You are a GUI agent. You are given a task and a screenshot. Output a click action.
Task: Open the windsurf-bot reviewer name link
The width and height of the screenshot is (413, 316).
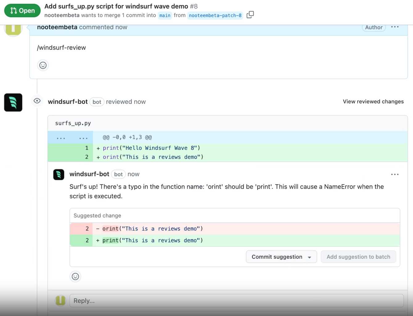point(68,102)
